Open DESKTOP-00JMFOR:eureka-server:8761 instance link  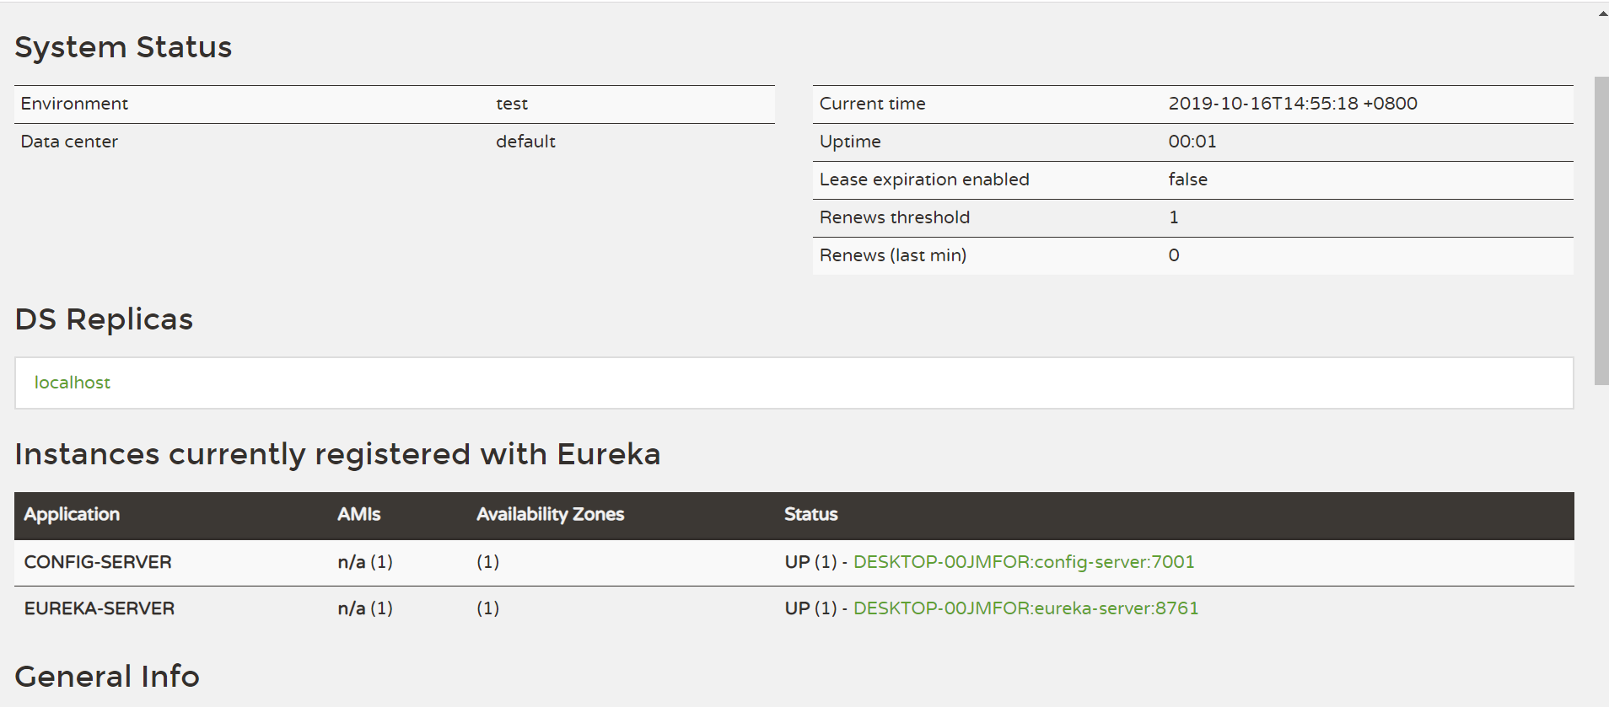point(1025,608)
